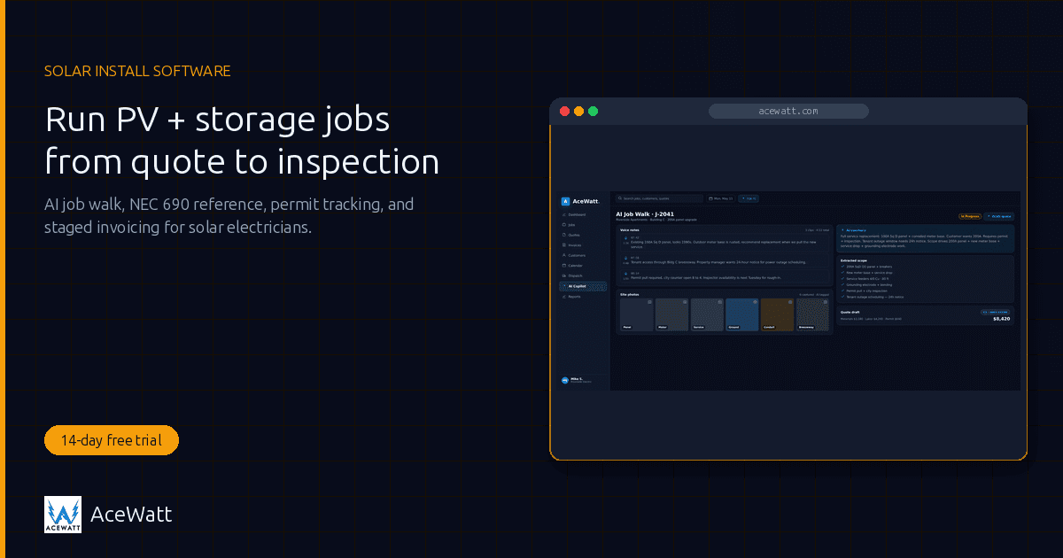Open Calendar in the sidebar
This screenshot has height=558, width=1063.
click(x=585, y=266)
